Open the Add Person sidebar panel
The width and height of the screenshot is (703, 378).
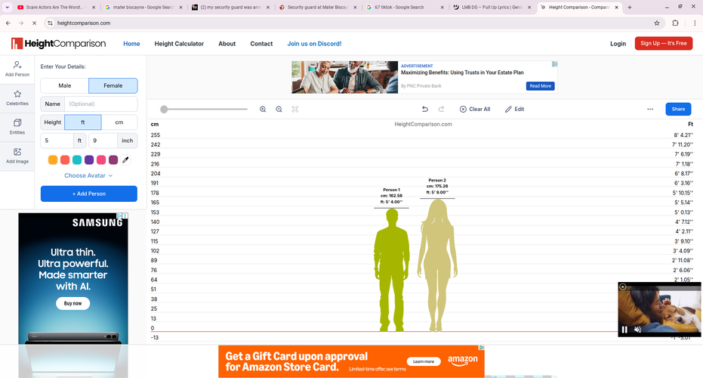pyautogui.click(x=17, y=70)
